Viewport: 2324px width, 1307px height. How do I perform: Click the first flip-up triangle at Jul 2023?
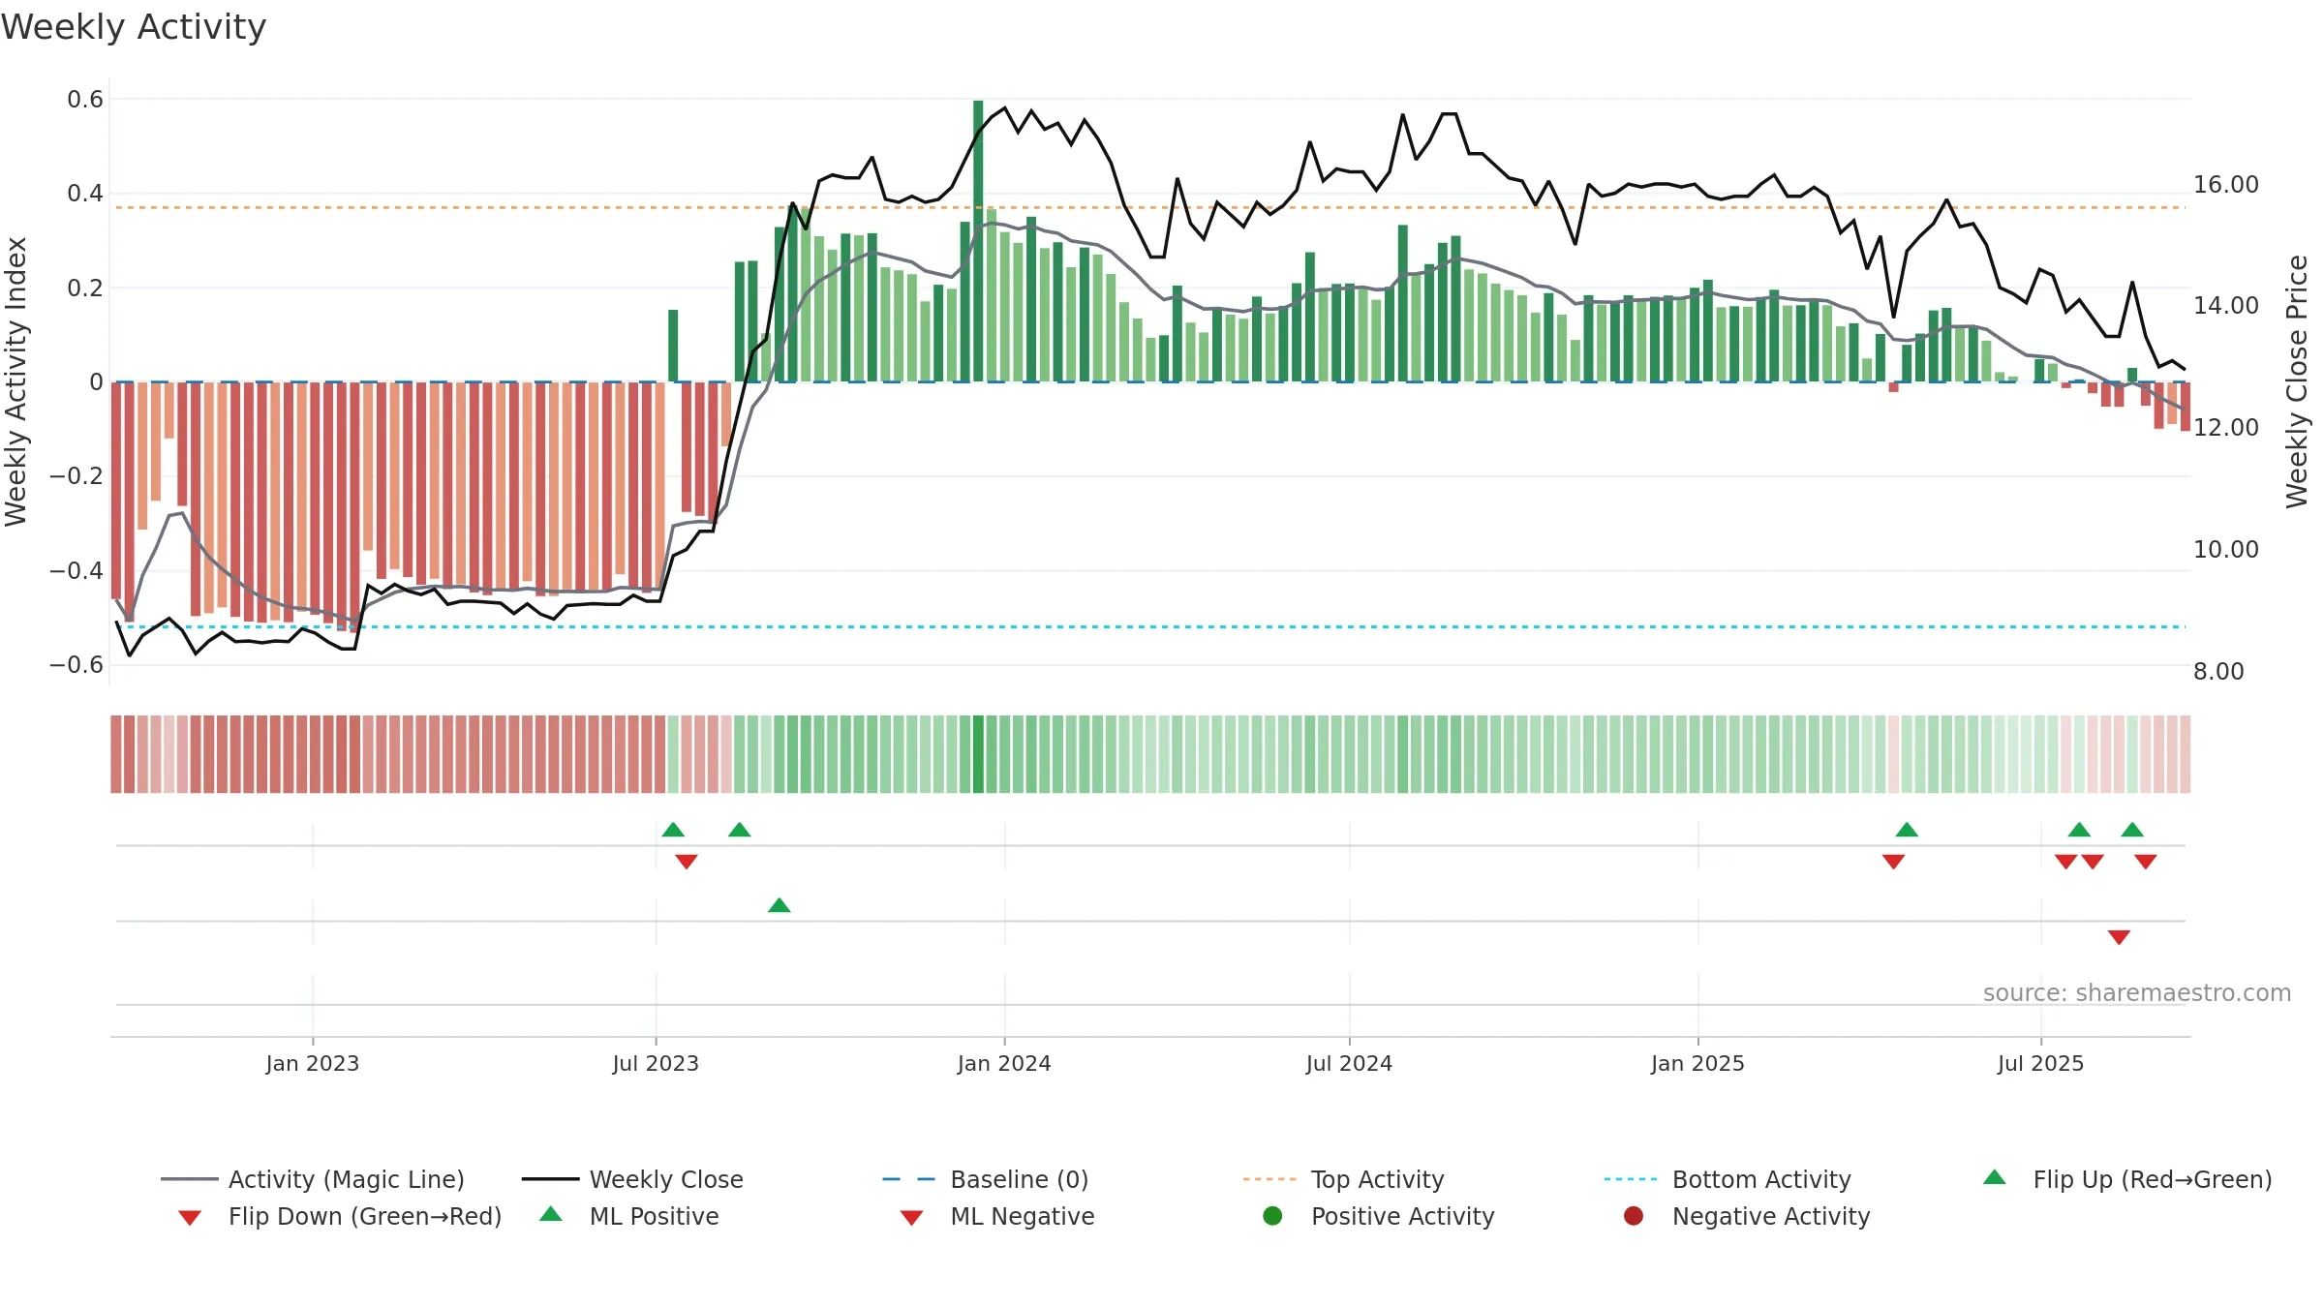(673, 830)
